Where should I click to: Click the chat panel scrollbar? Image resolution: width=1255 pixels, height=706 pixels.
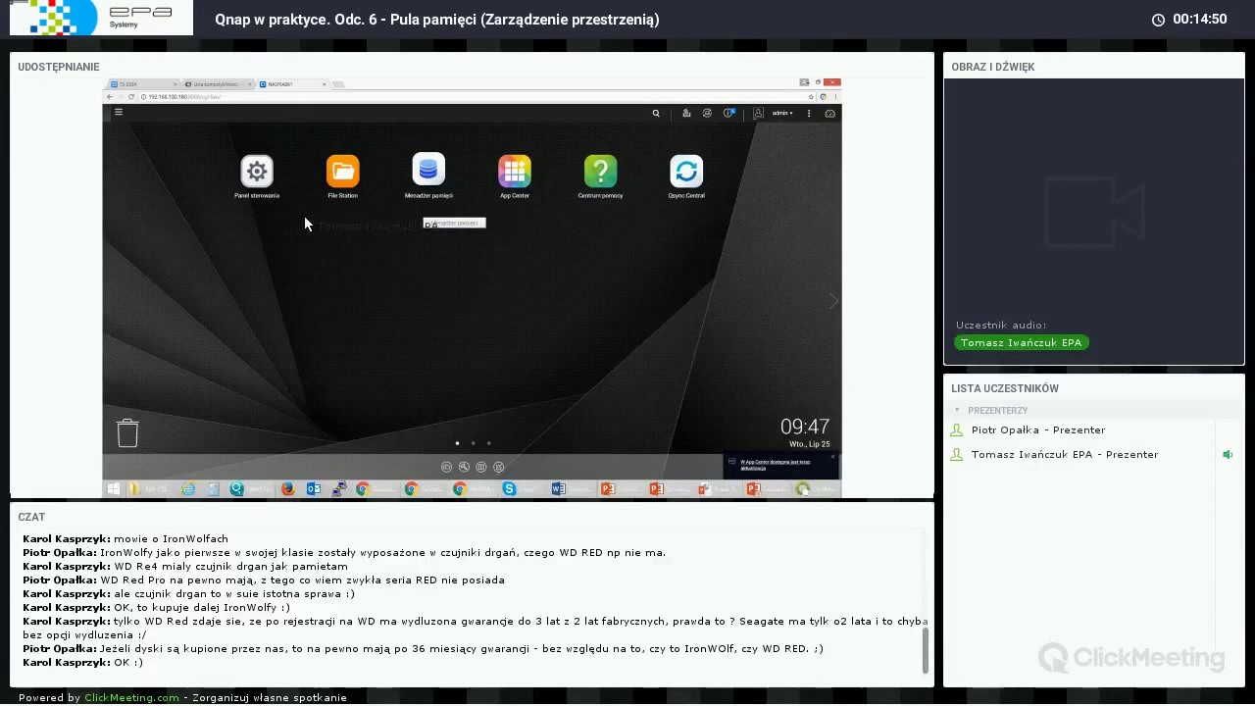point(926,650)
